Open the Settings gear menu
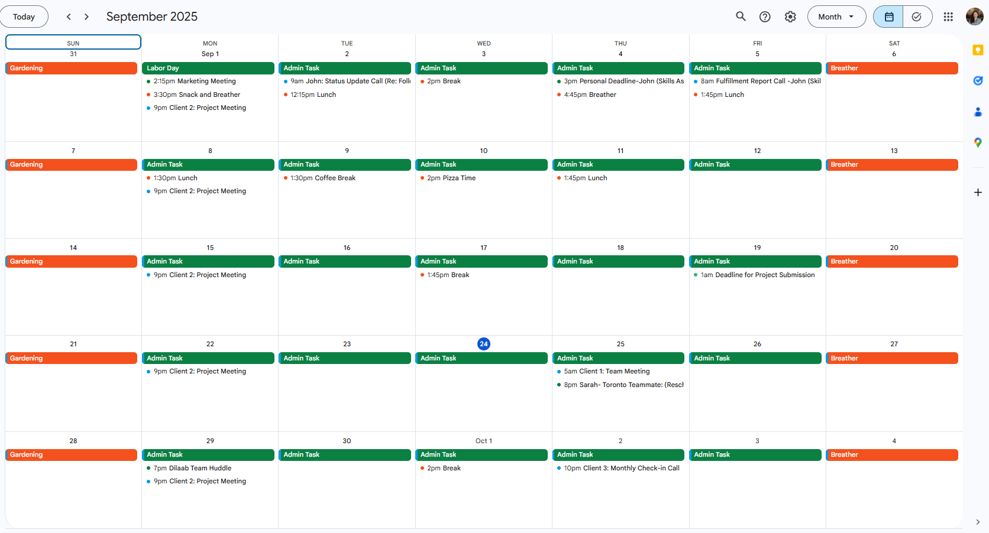989x533 pixels. pos(790,17)
